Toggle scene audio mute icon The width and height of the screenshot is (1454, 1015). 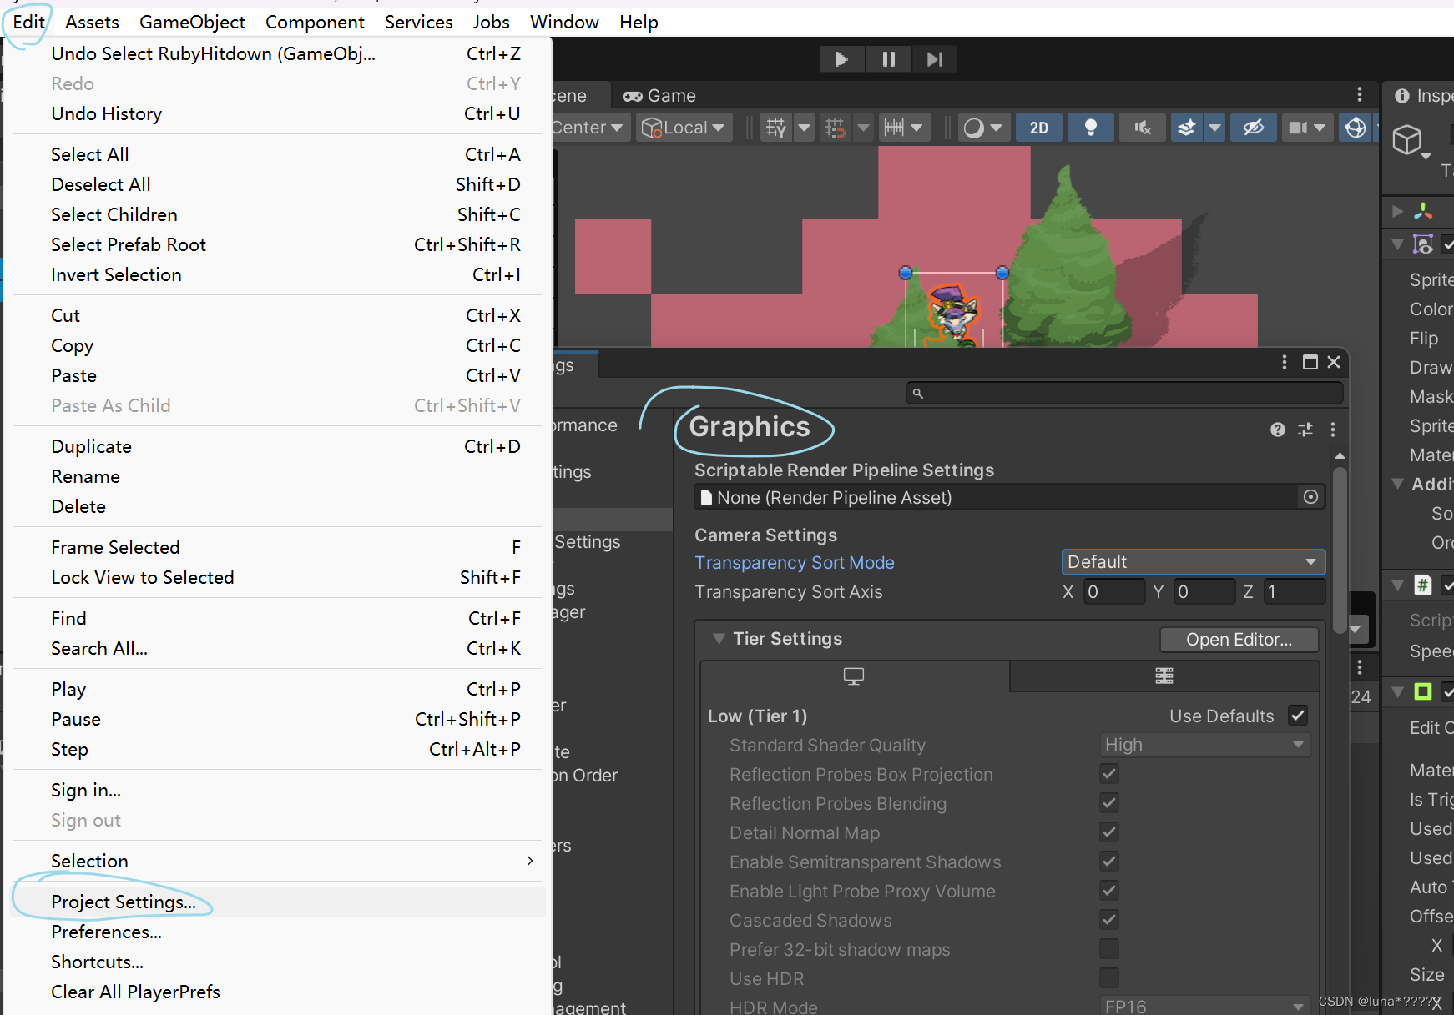click(1143, 128)
